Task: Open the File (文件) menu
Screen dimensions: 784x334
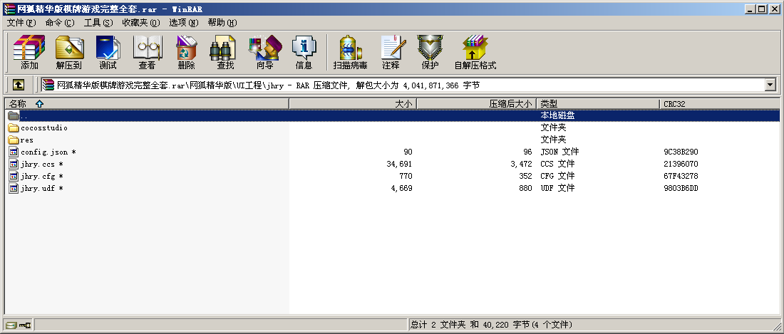Action: point(21,23)
